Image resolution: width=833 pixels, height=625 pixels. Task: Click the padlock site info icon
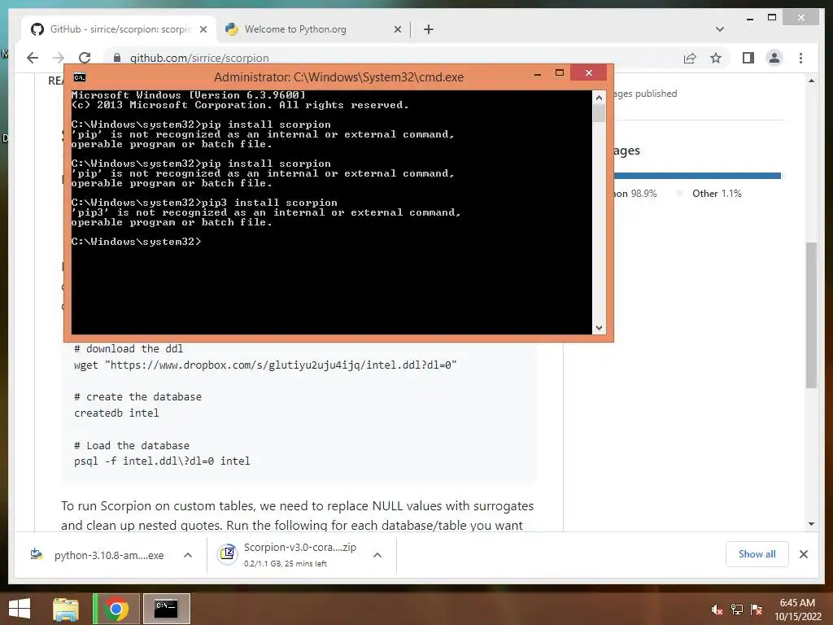pyautogui.click(x=117, y=58)
